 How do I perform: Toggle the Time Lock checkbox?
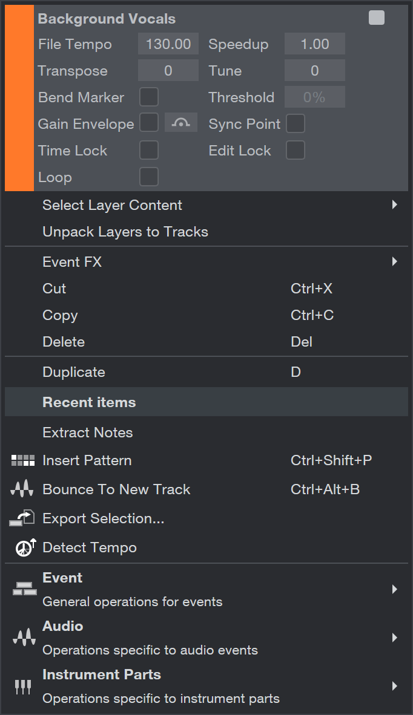tap(149, 151)
